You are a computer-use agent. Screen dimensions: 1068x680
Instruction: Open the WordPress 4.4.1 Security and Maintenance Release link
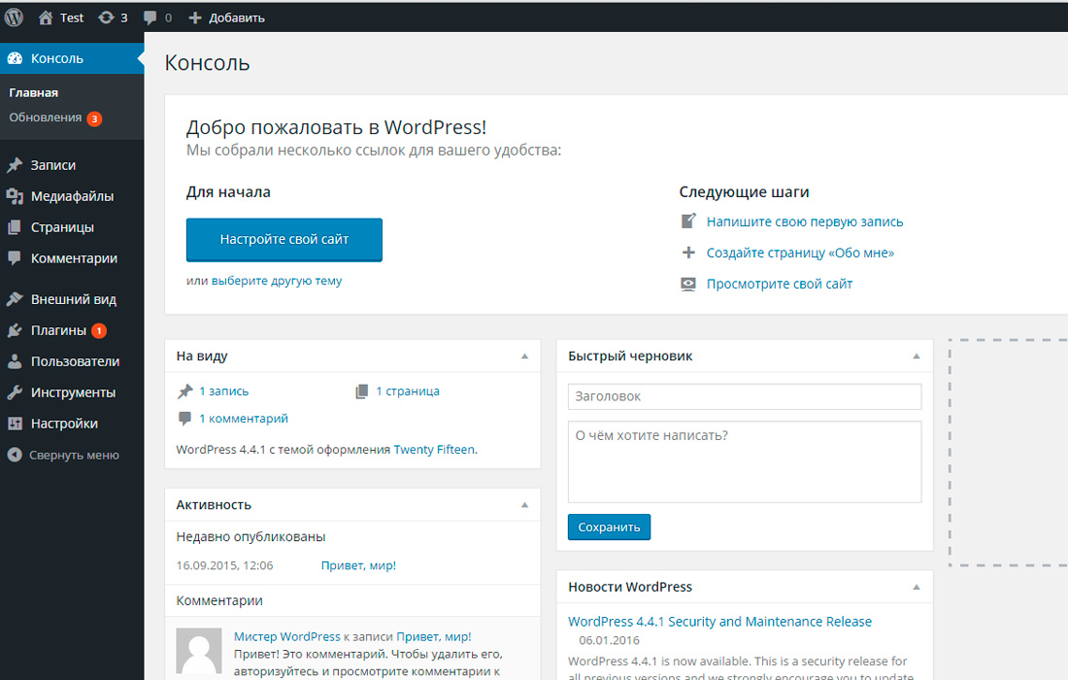719,622
